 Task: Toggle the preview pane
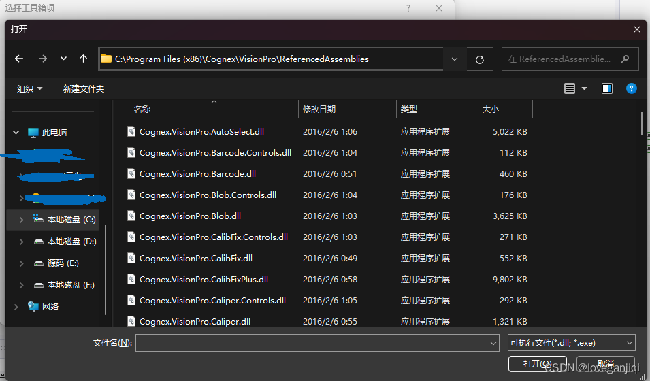pos(607,88)
